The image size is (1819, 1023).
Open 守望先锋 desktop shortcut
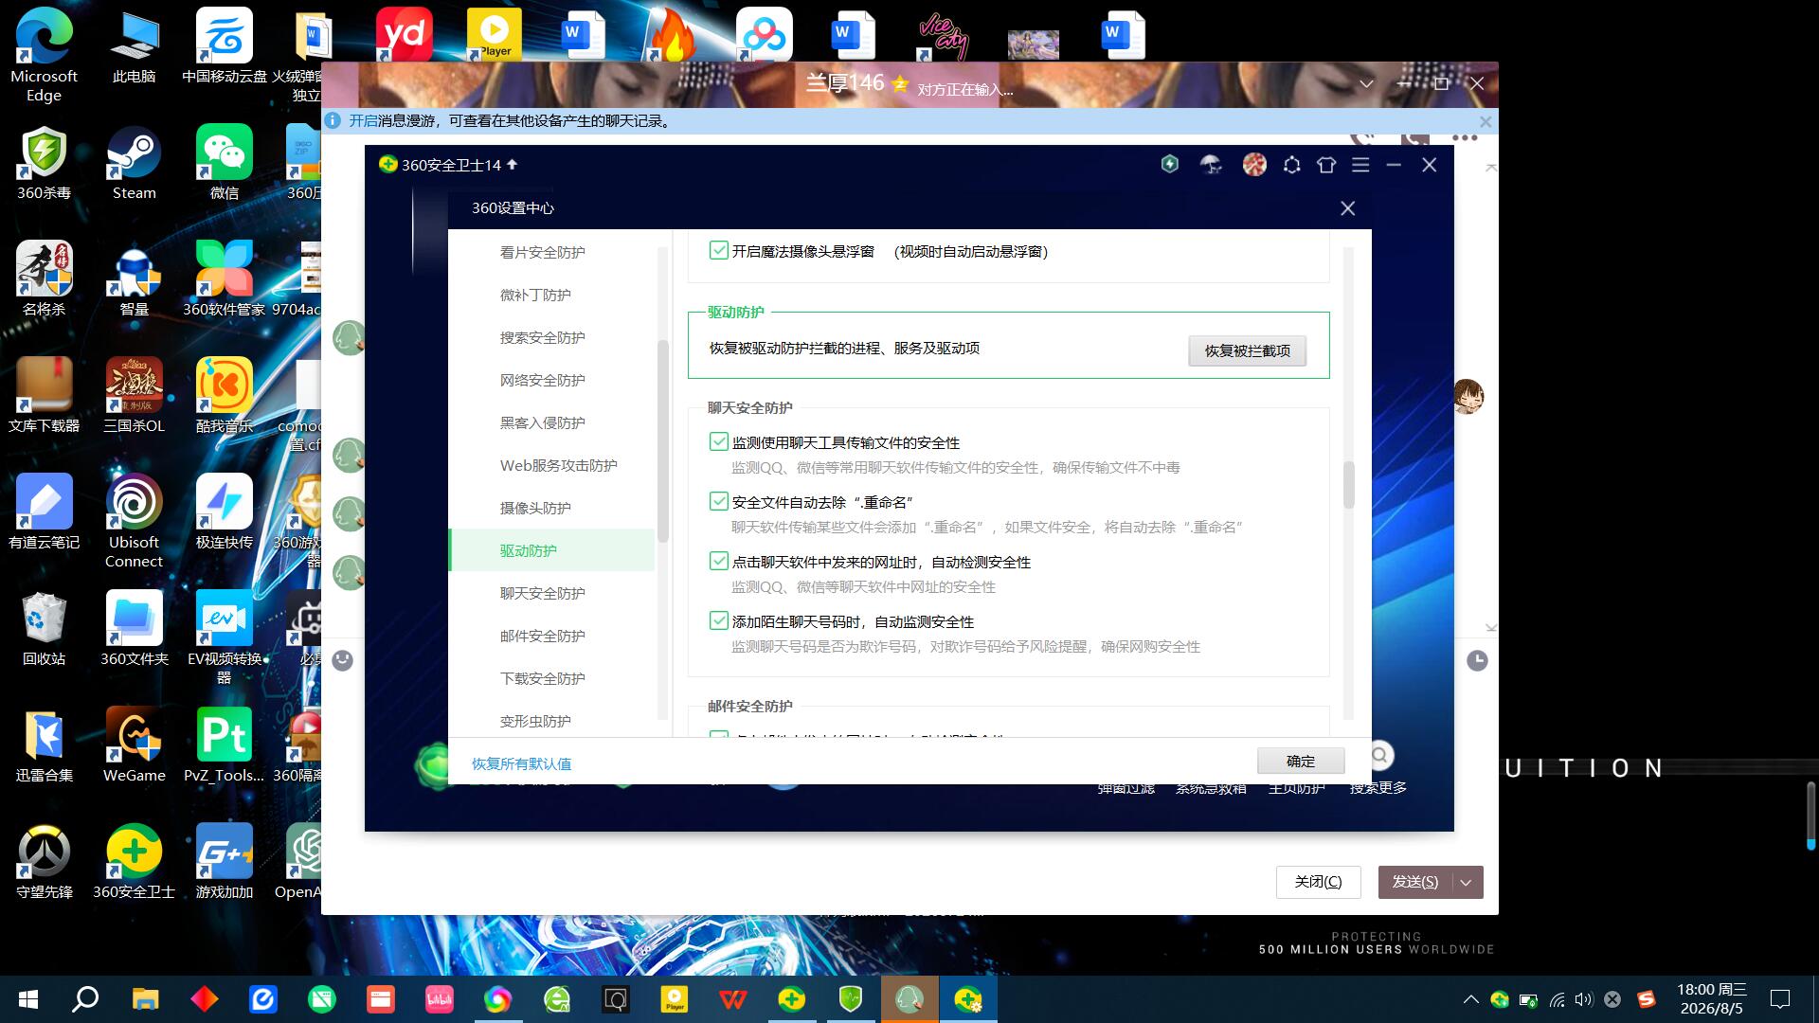coord(44,861)
